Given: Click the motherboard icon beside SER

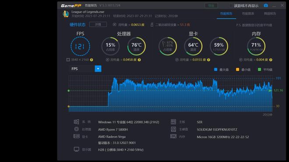Looking at the screenshot, I should (x=173, y=121).
